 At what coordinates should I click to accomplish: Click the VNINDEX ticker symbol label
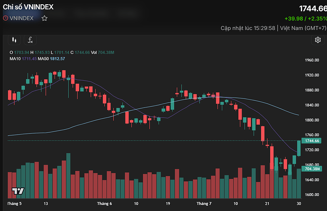[x=21, y=18]
